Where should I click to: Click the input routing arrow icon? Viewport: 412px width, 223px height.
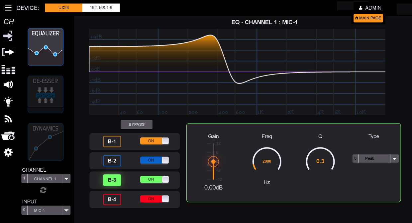[x=8, y=35]
